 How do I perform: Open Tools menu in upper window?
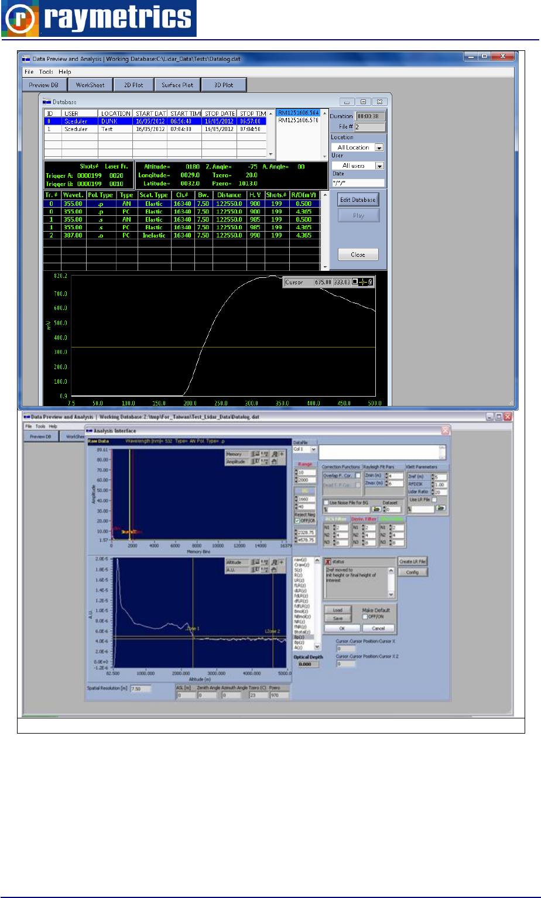pos(46,71)
